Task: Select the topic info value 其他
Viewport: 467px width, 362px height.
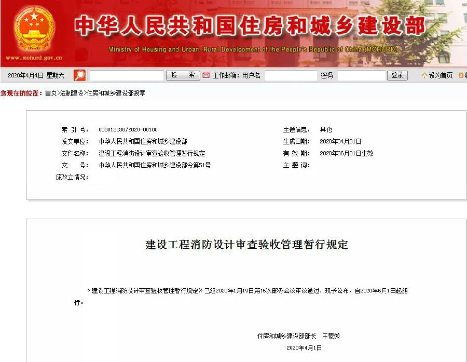Action: coord(326,130)
